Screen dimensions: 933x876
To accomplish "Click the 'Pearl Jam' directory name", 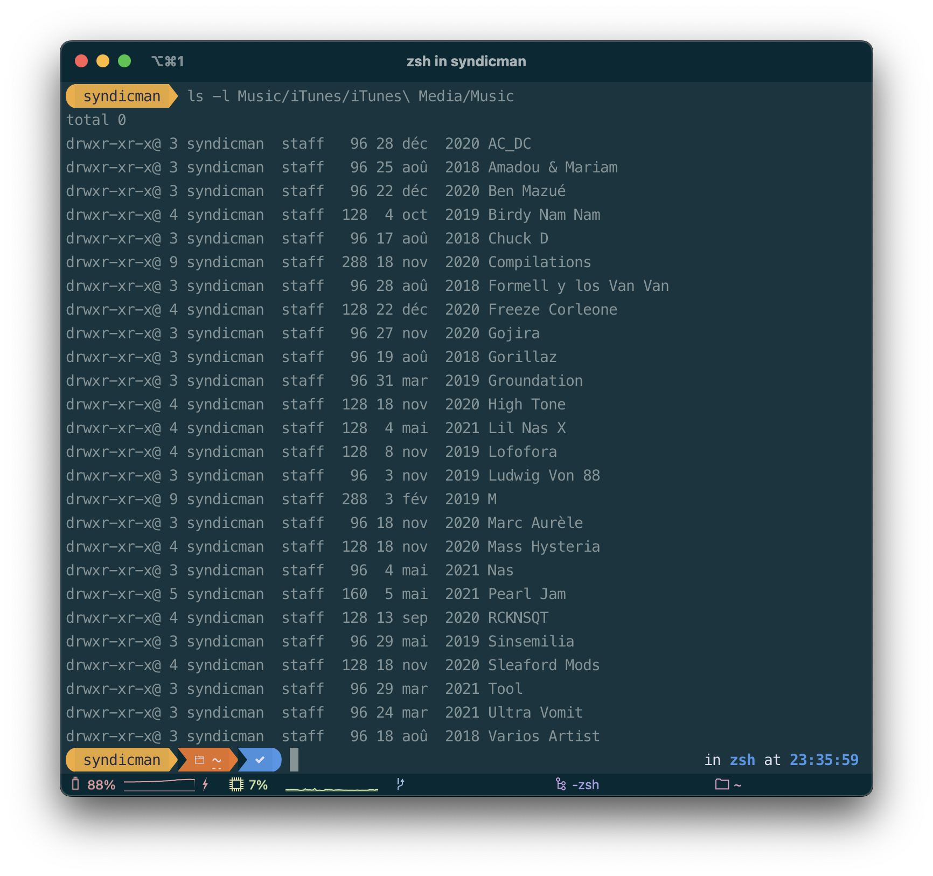I will coord(527,594).
